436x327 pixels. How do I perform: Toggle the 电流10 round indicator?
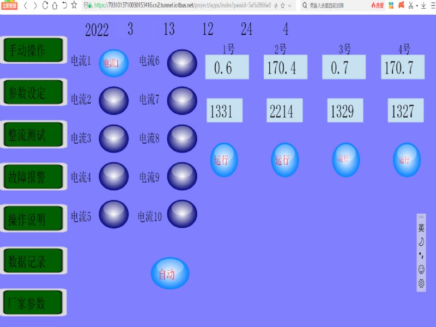click(181, 214)
